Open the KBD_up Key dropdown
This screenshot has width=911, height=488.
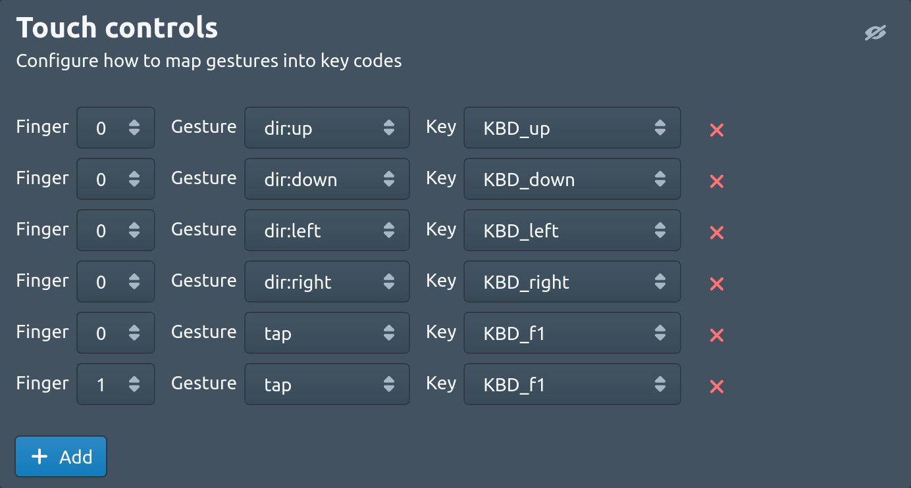[x=572, y=128]
